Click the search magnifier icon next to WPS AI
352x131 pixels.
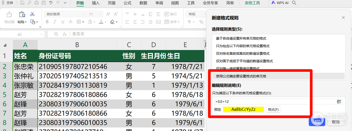[x=294, y=3]
